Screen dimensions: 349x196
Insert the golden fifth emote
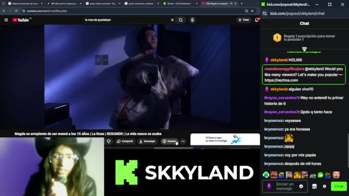click(297, 175)
